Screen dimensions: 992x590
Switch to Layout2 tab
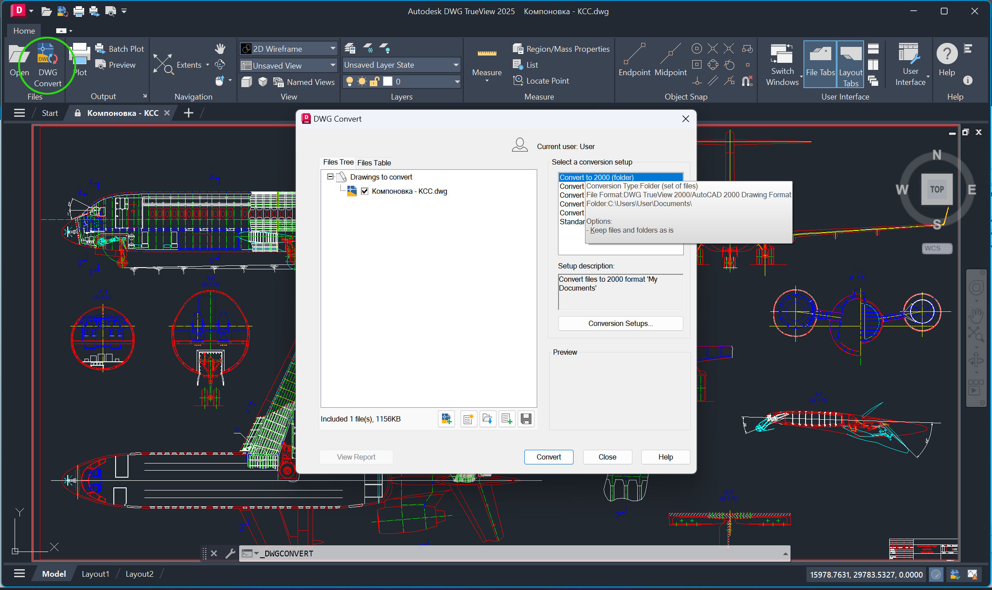click(x=139, y=574)
